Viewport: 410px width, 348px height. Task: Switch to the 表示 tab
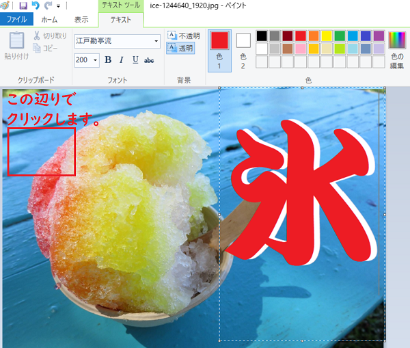coord(81,20)
